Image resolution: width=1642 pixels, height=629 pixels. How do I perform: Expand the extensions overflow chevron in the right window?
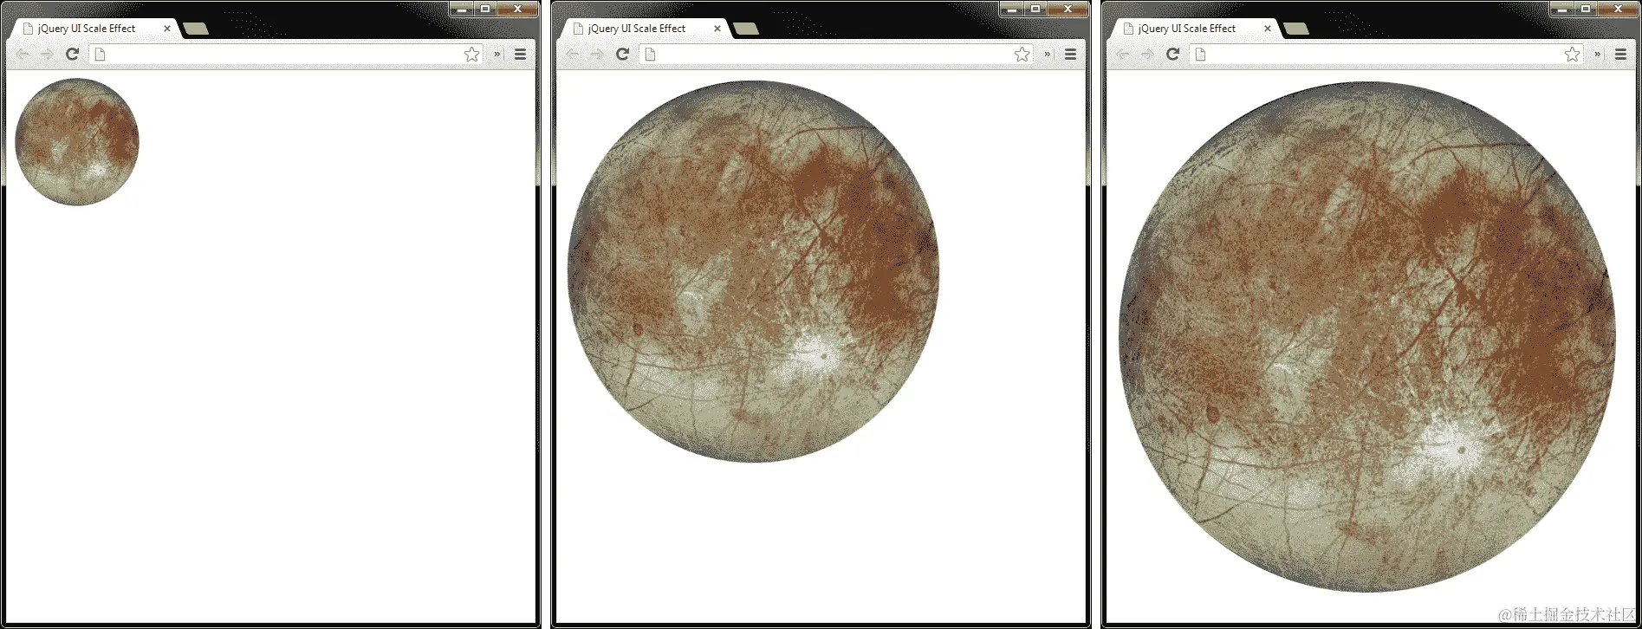point(1597,54)
